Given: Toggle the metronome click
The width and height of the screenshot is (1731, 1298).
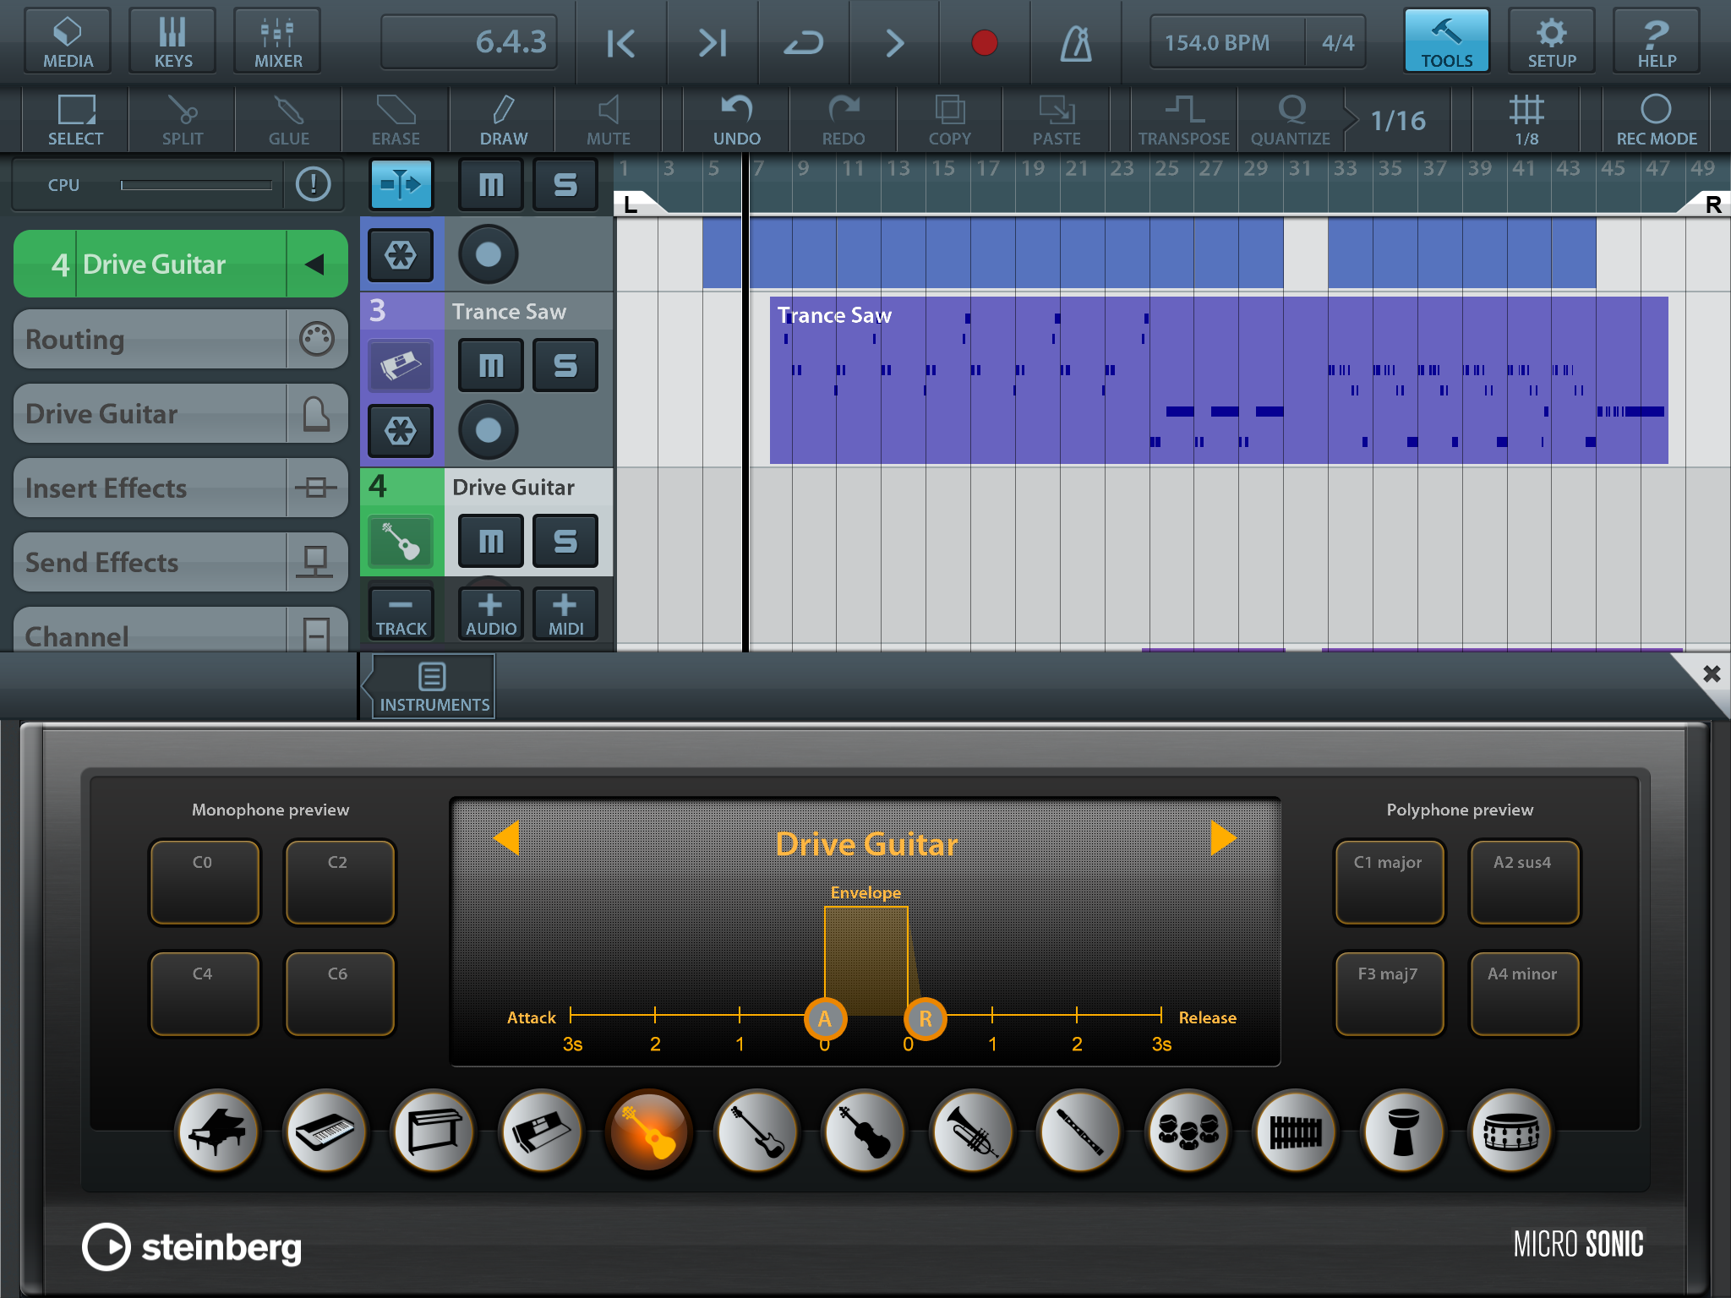Looking at the screenshot, I should click(1076, 42).
